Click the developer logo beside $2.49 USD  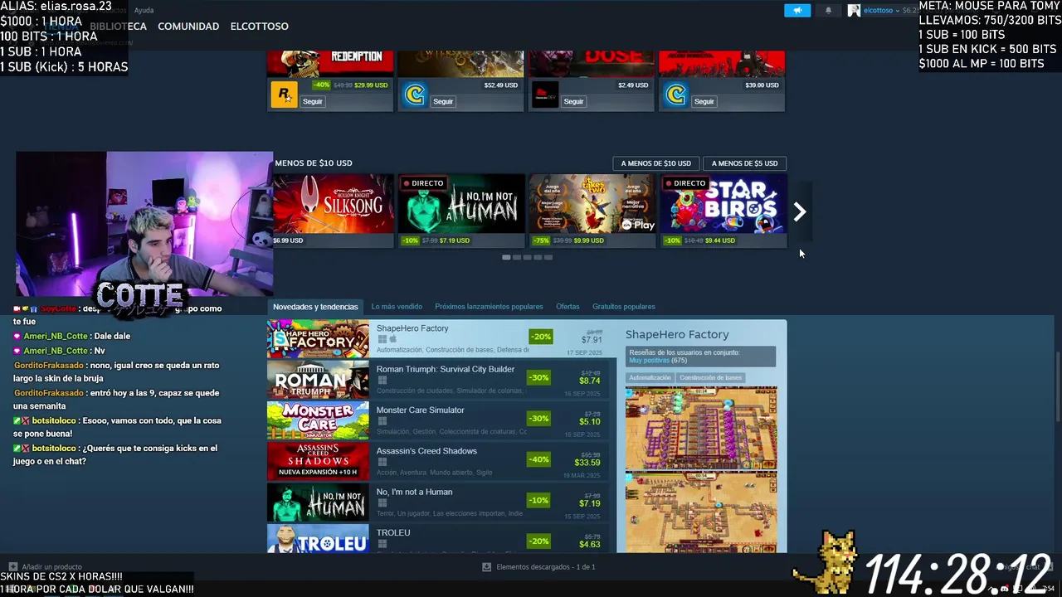545,95
